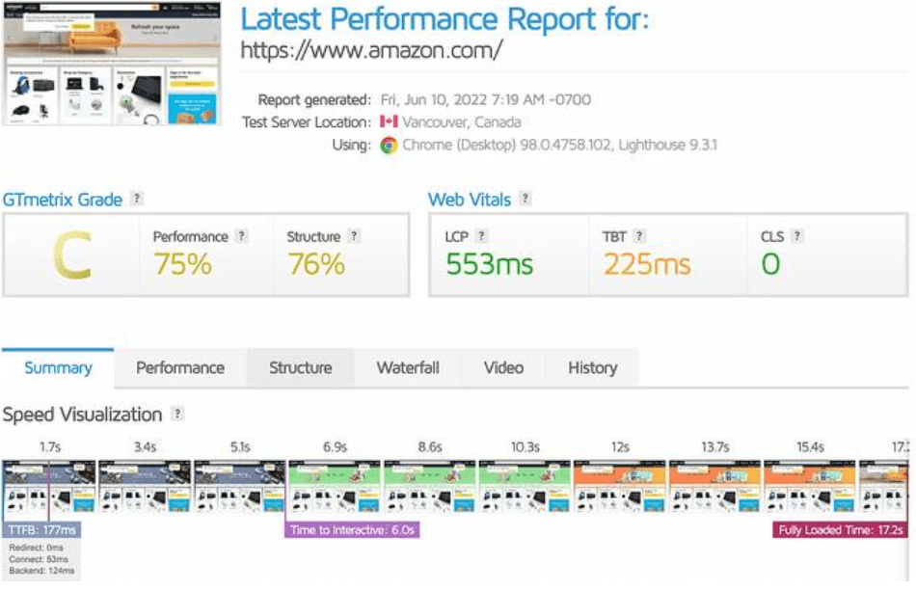
Task: Click the 13.7s filmstrip frame
Action: pyautogui.click(x=715, y=486)
